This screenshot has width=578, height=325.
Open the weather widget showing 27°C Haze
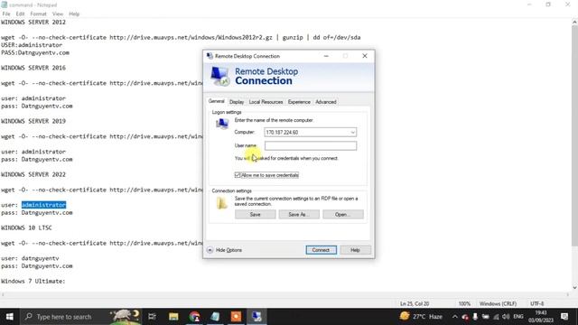[421, 316]
